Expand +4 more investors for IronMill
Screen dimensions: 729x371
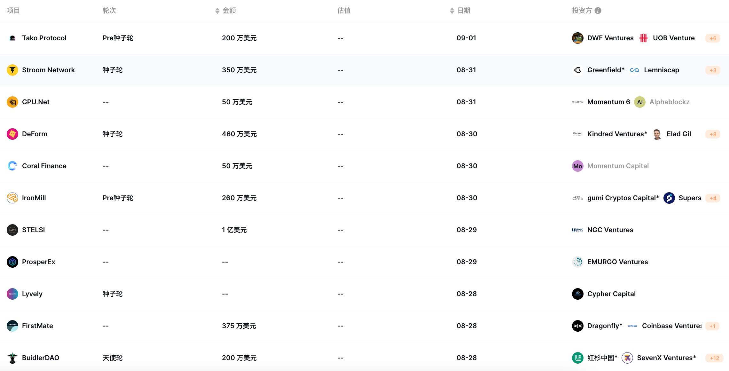(x=713, y=198)
